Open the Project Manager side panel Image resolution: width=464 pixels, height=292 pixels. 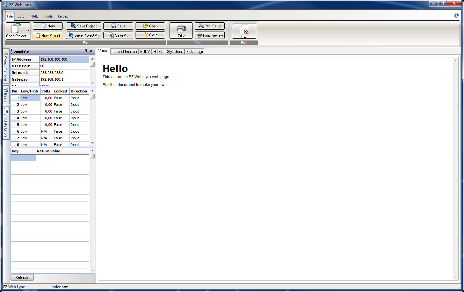point(6,67)
